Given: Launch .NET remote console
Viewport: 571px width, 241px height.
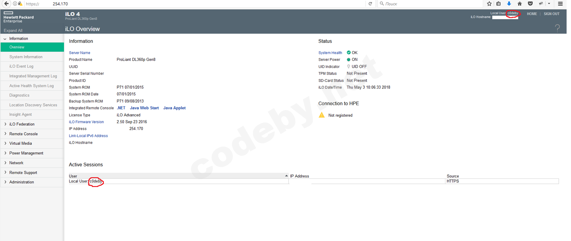Looking at the screenshot, I should click(121, 108).
